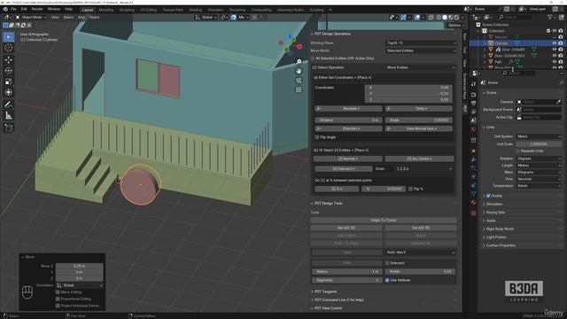
Task: Adjust the Radius value field
Action: [x=346, y=272]
